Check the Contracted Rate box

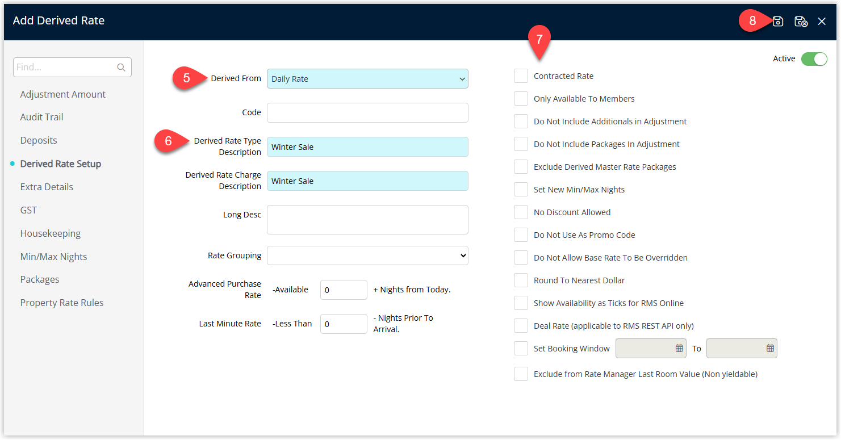tap(521, 76)
